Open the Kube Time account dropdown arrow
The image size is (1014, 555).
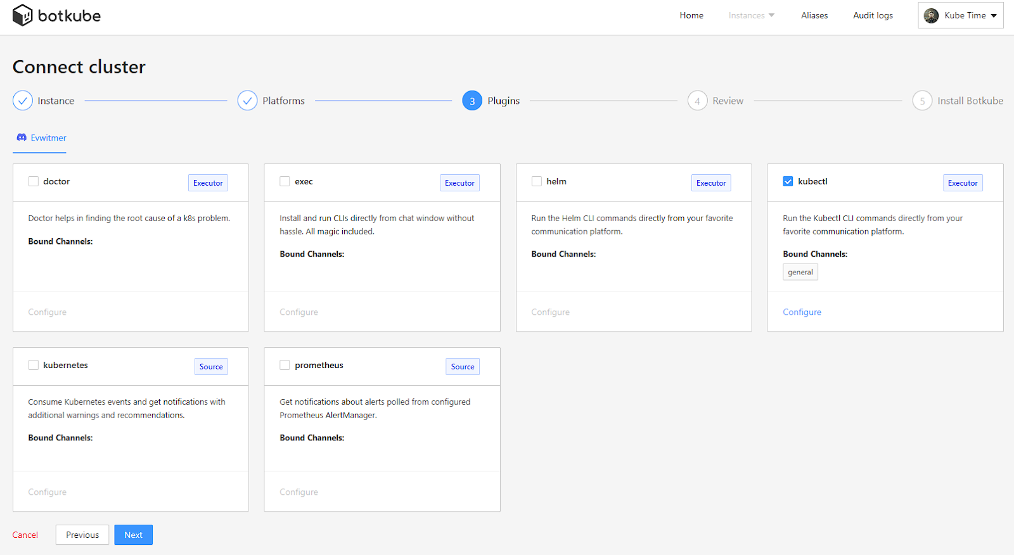coord(994,16)
